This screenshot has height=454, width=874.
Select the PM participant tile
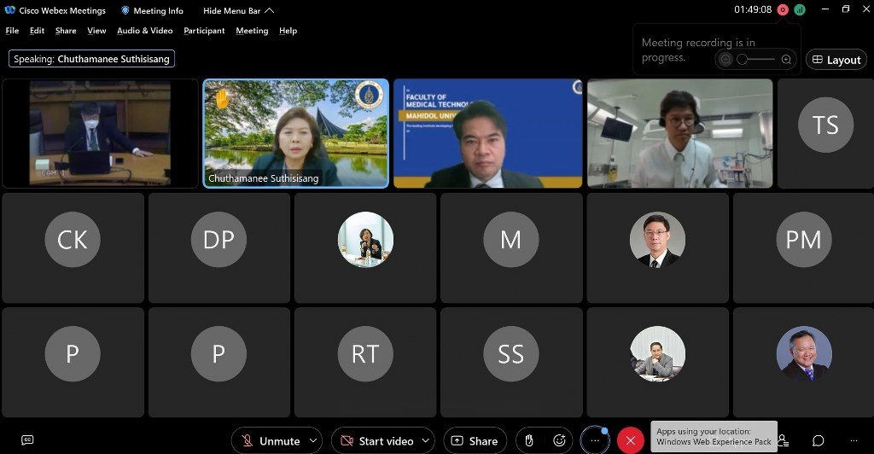point(803,247)
